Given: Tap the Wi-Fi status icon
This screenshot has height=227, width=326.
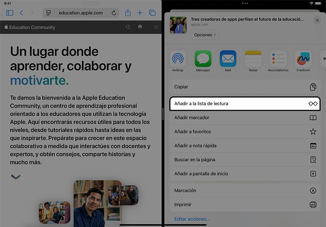Looking at the screenshot, I should click(311, 3).
